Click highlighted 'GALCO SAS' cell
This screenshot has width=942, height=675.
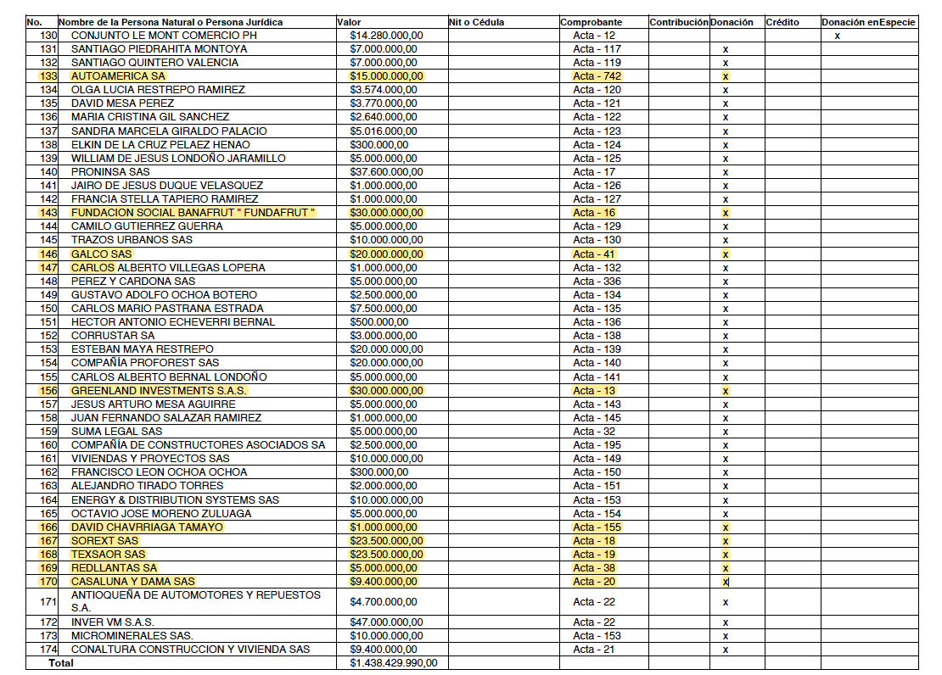[101, 254]
